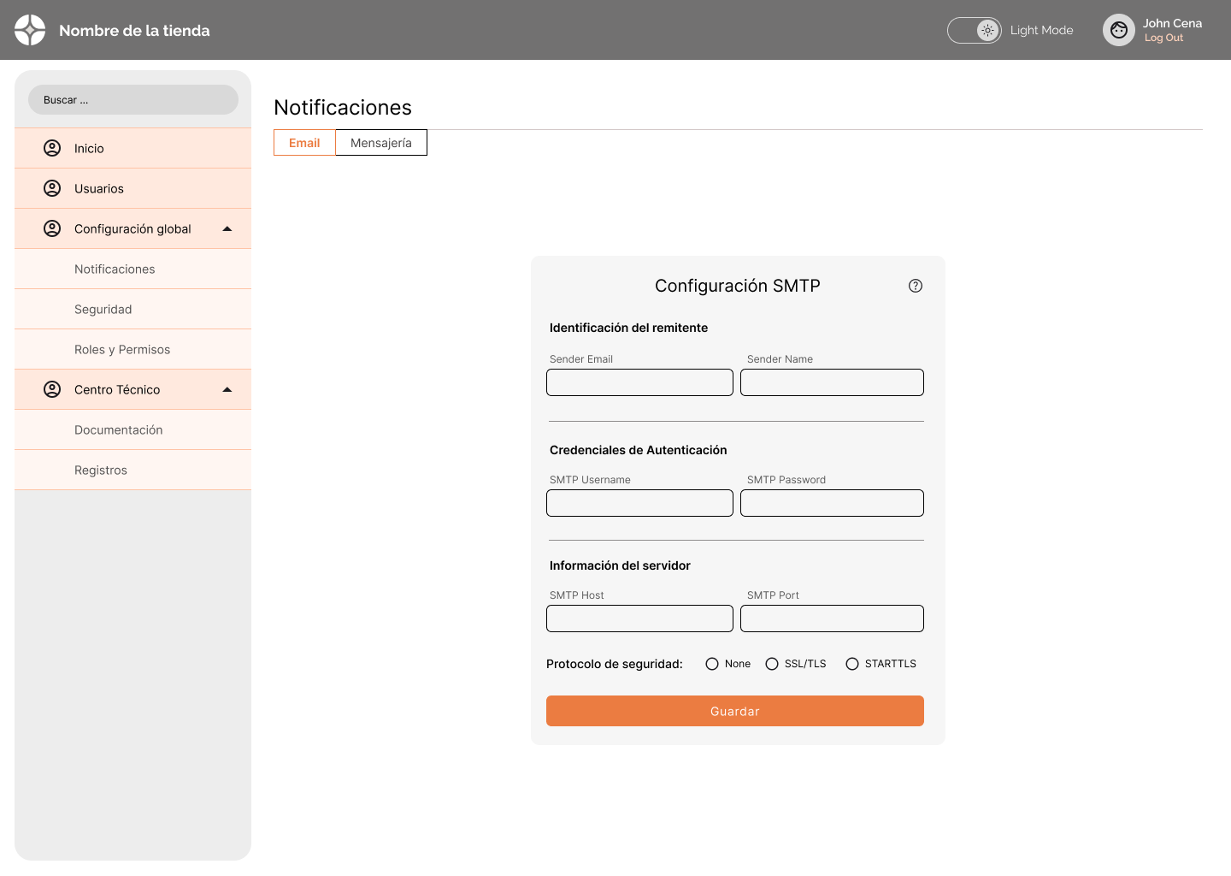
Task: Collapse the Configuración global arrow
Action: (x=227, y=228)
